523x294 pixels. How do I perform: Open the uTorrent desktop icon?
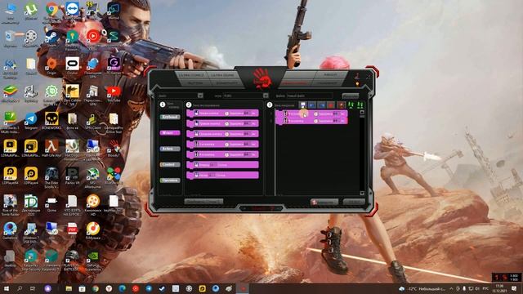[x=31, y=11]
